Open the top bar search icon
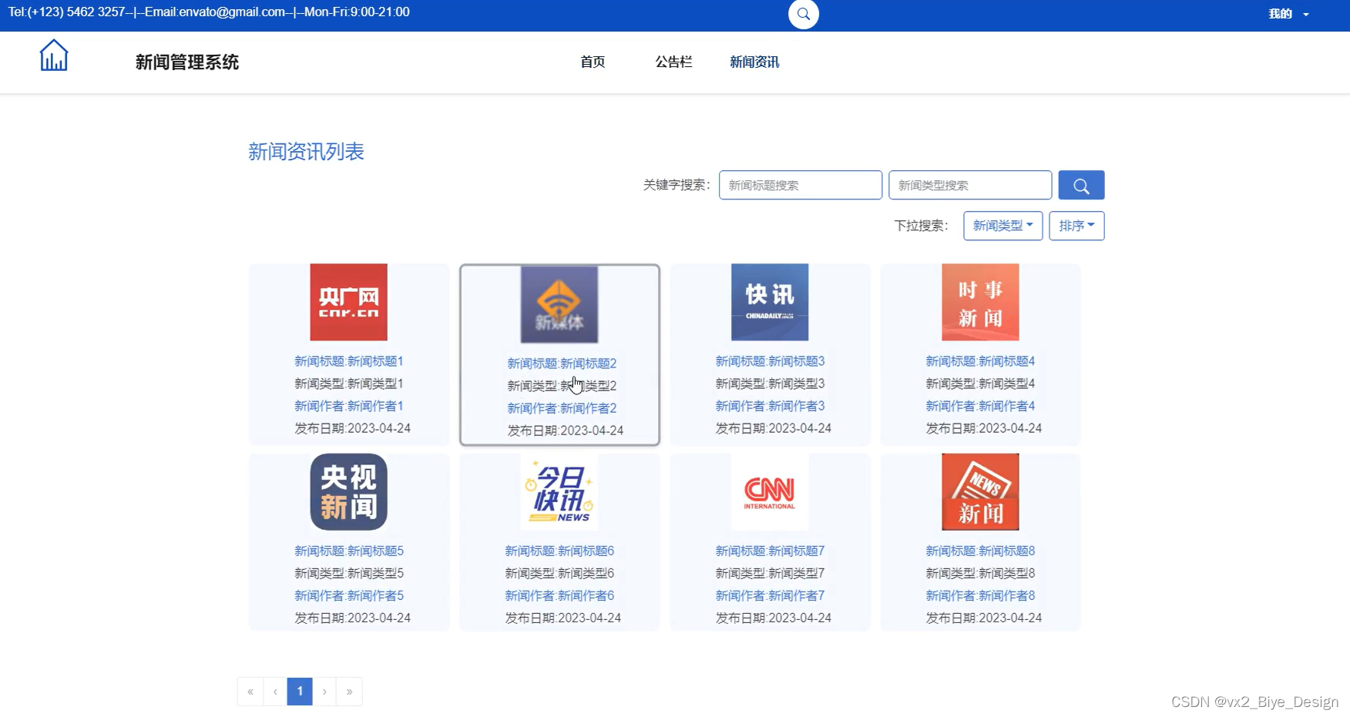This screenshot has width=1350, height=717. pos(804,14)
